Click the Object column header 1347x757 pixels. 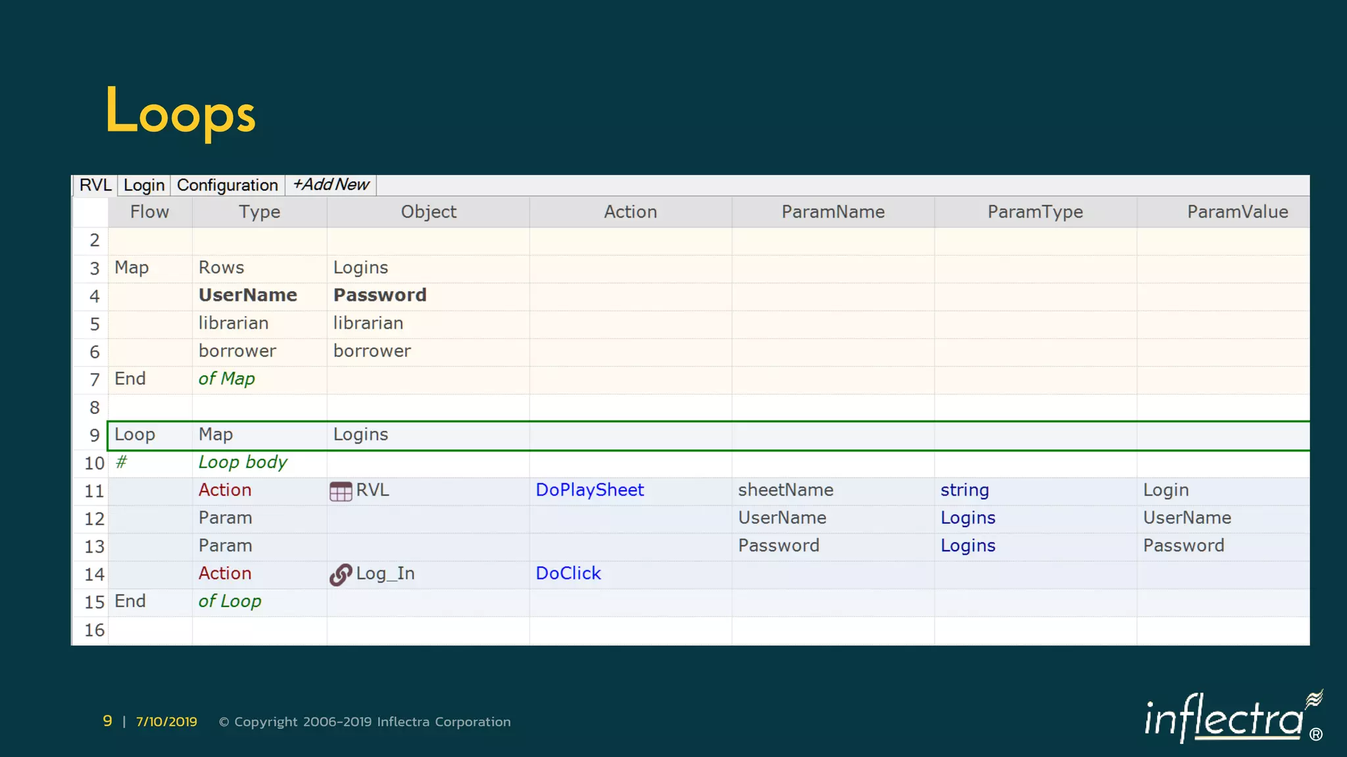point(428,212)
